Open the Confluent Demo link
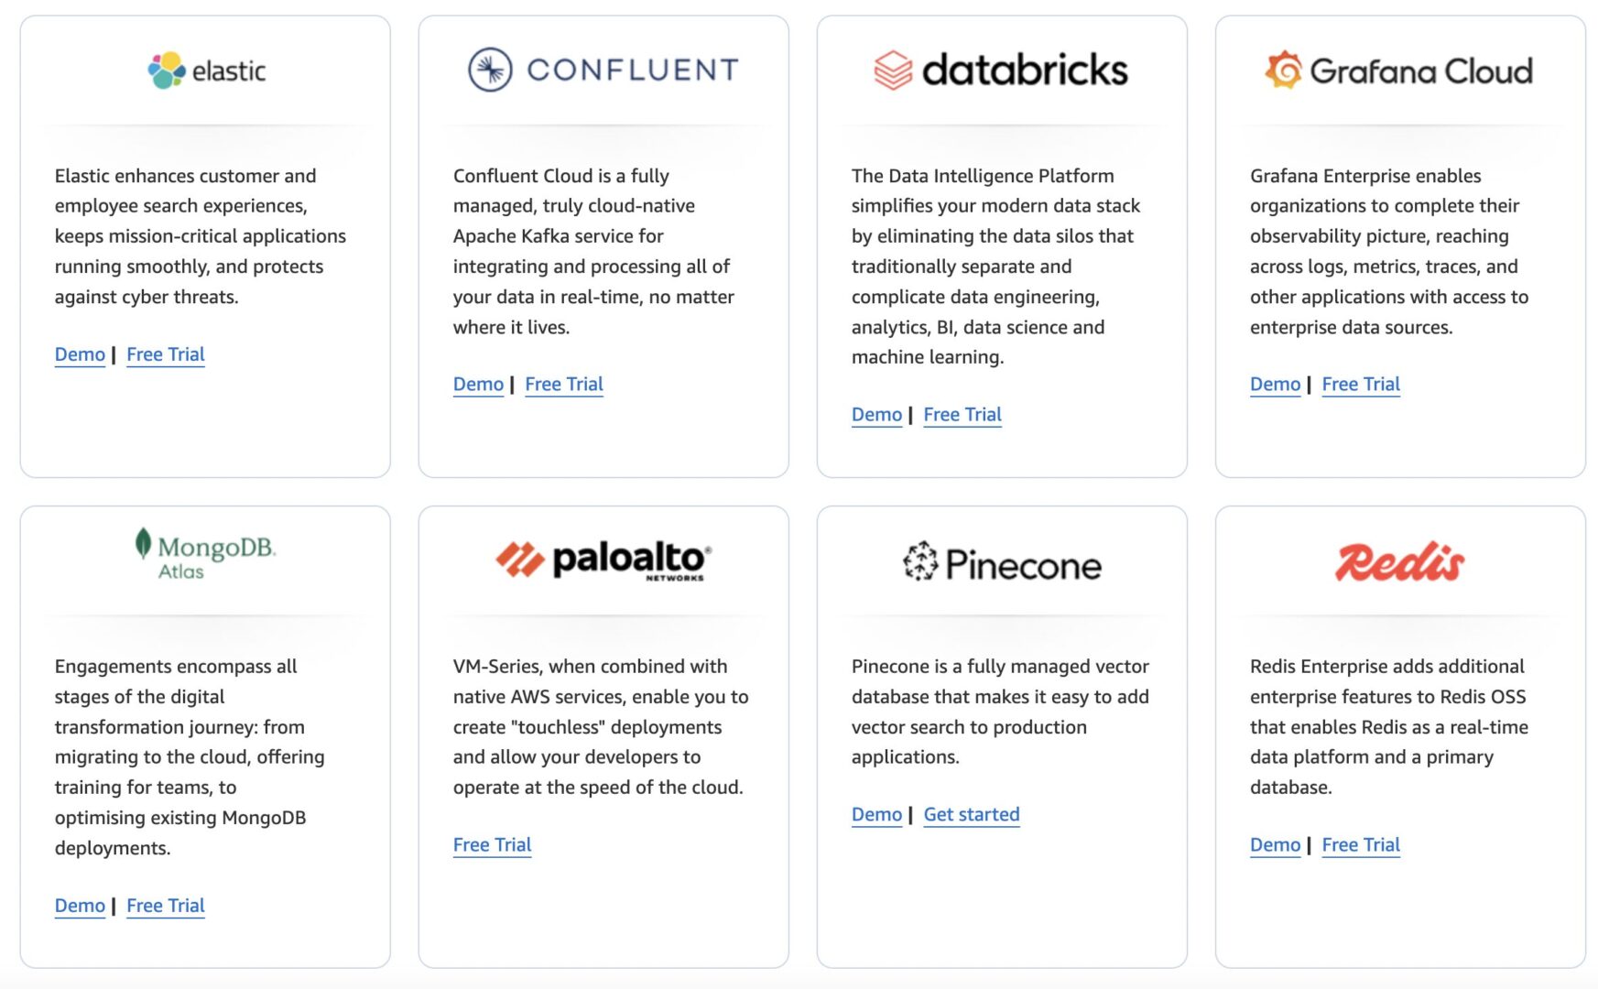The image size is (1598, 989). tap(478, 385)
